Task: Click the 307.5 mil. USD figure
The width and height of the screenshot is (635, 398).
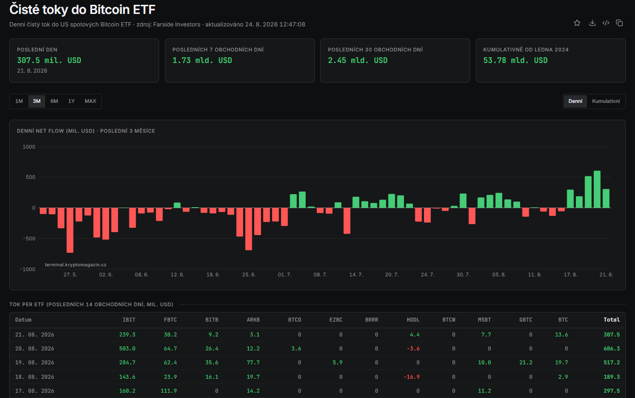Action: click(x=49, y=61)
